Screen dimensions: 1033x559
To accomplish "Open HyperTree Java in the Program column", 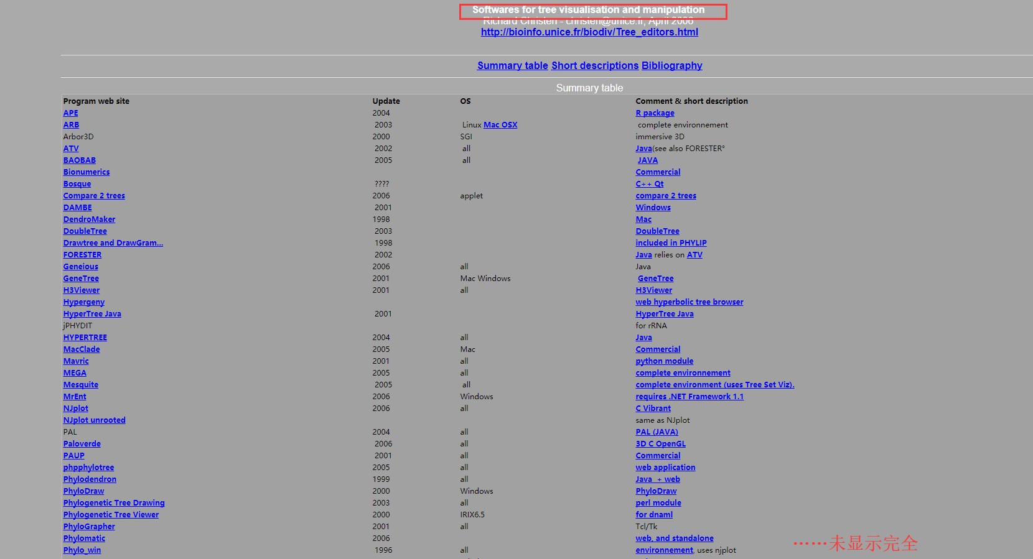I will tap(92, 314).
